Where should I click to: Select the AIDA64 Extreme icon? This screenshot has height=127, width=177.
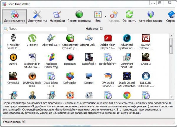click(x=146, y=38)
